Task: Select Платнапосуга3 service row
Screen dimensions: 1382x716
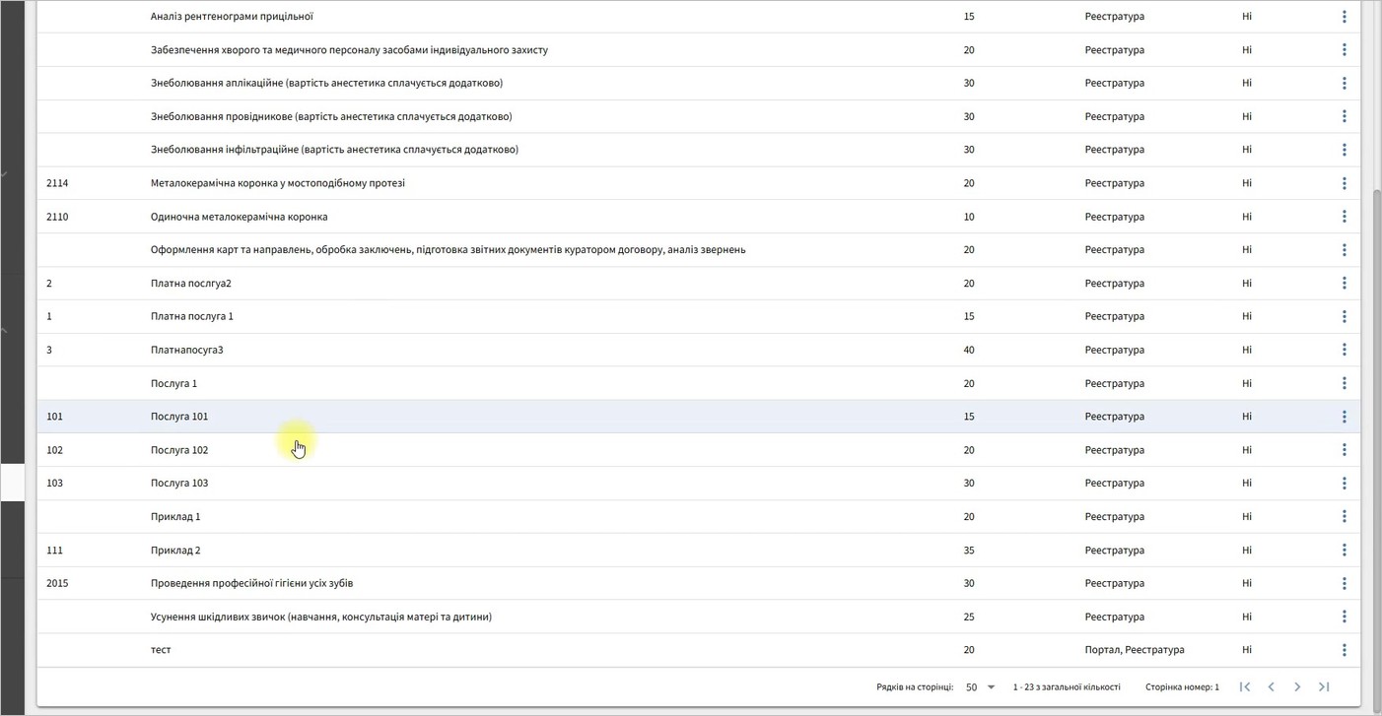Action: (x=698, y=350)
